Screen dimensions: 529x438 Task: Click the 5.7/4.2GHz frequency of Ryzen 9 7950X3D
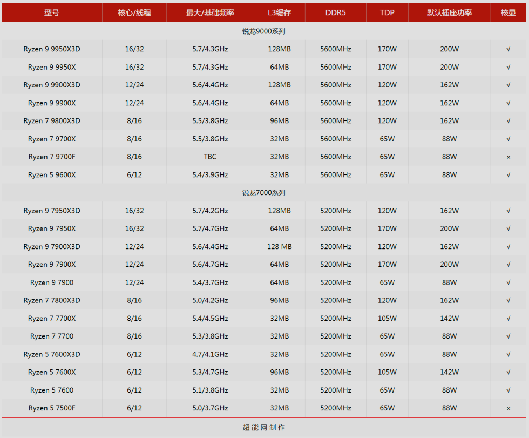[x=210, y=211]
